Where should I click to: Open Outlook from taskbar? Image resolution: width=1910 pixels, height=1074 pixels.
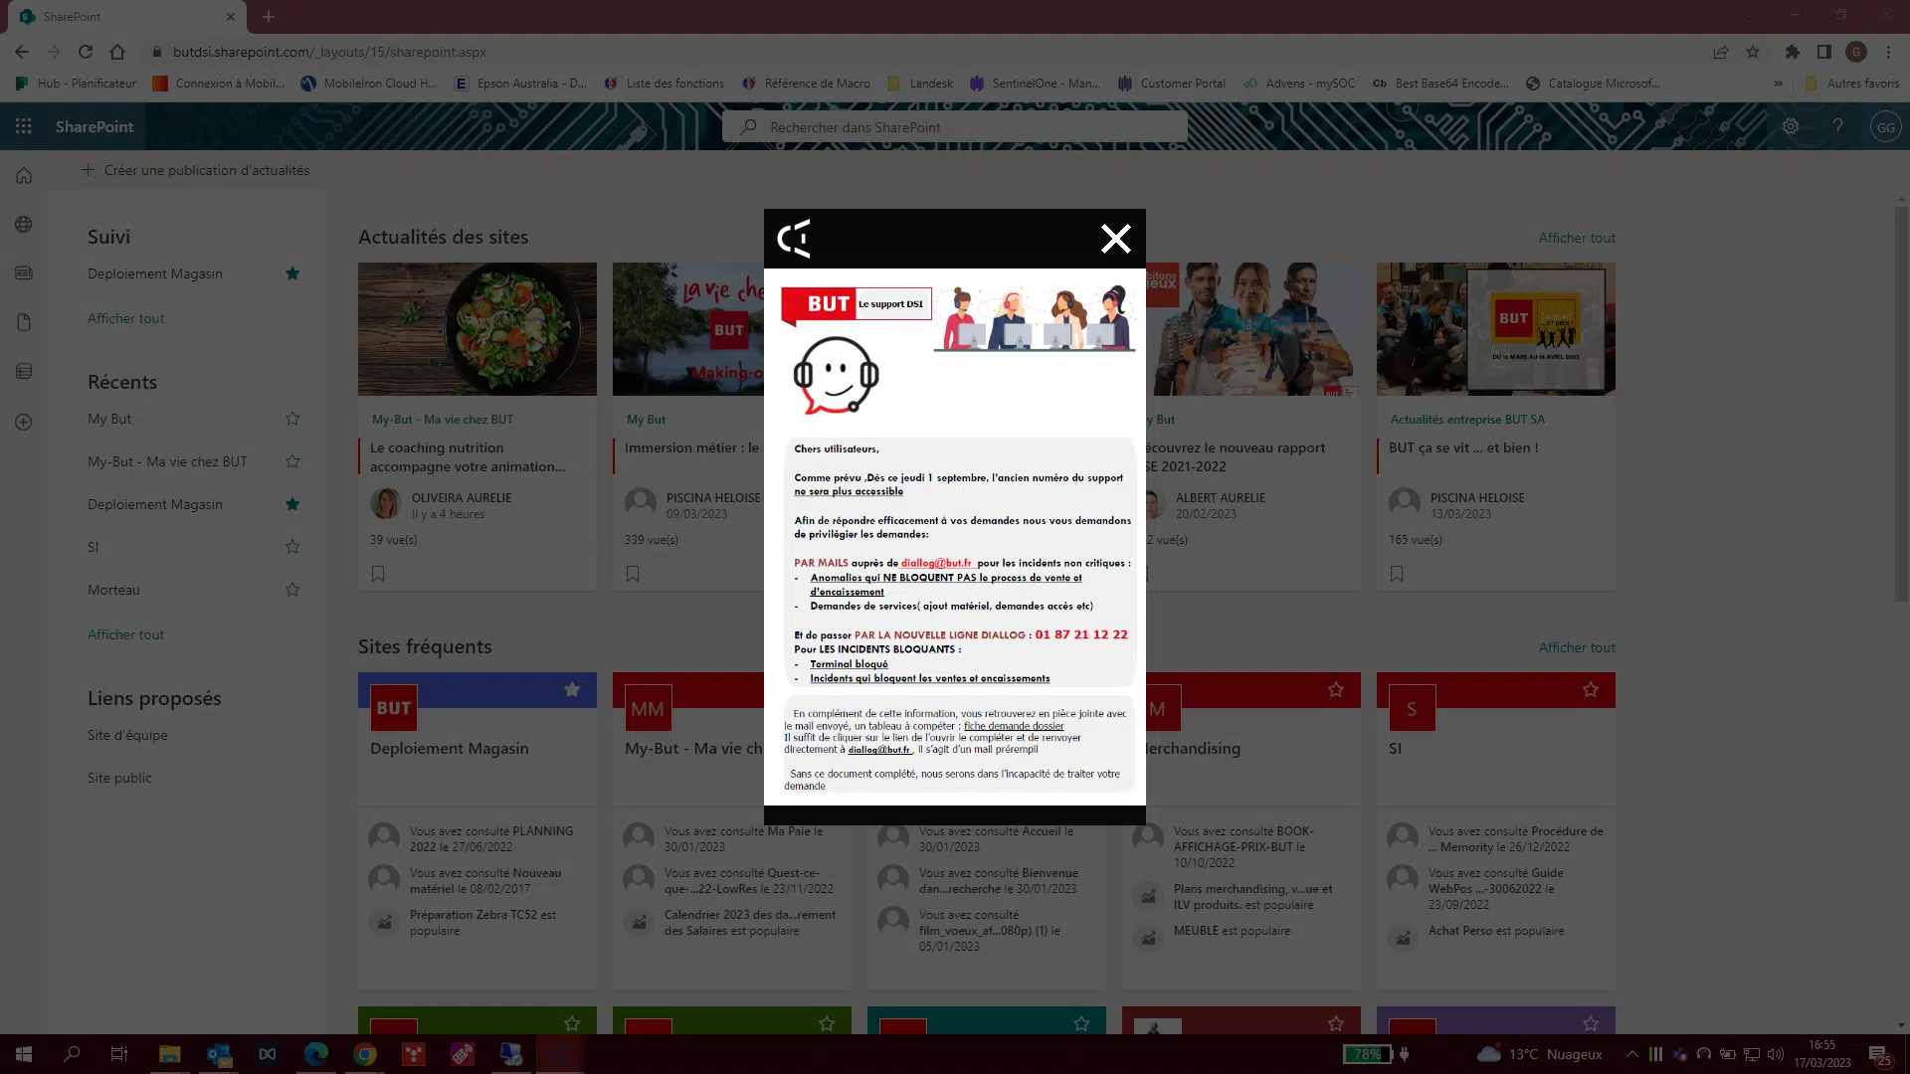[219, 1054]
